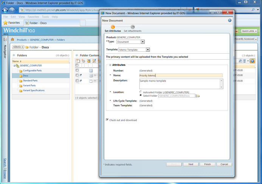
Task: Click the Cancel button
Action: [x=224, y=164]
